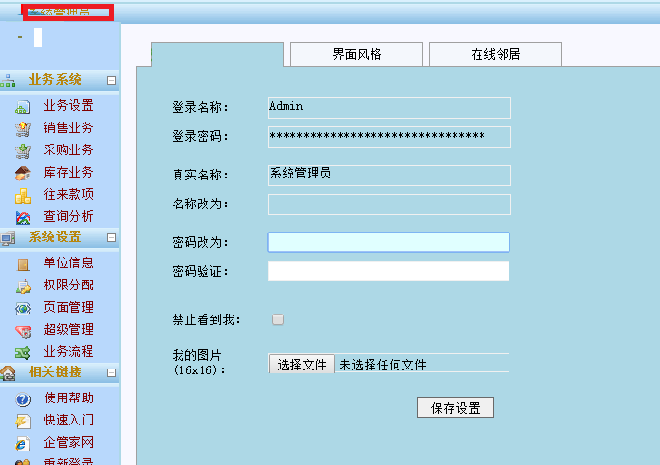Click the 登录密码 masked field
Image resolution: width=660 pixels, height=465 pixels.
click(390, 137)
